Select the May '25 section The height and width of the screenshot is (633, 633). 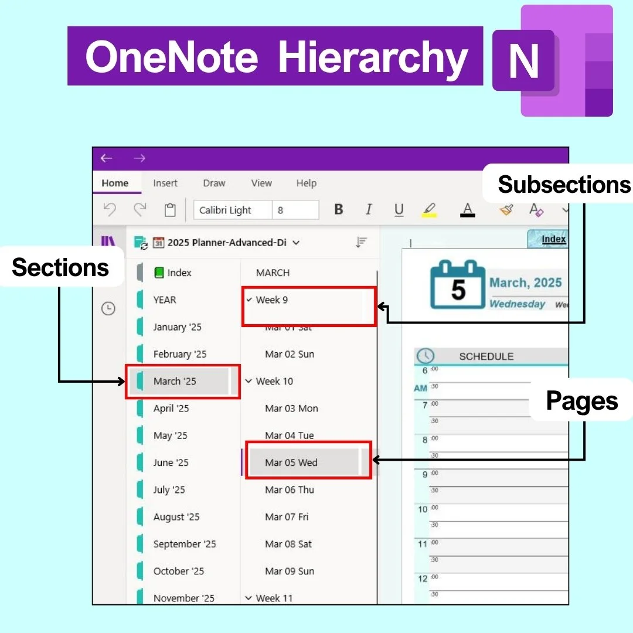click(183, 435)
